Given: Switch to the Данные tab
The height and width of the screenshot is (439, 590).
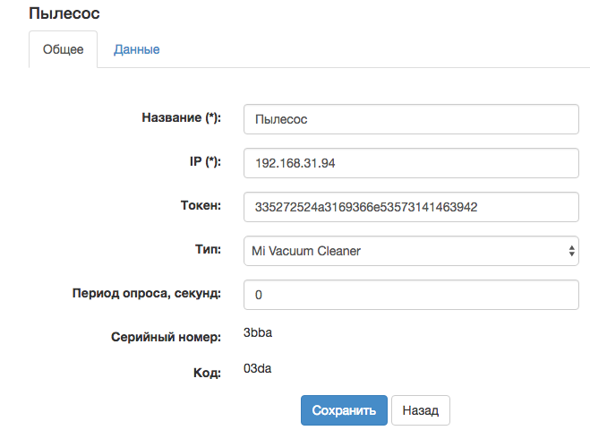Looking at the screenshot, I should tap(136, 49).
